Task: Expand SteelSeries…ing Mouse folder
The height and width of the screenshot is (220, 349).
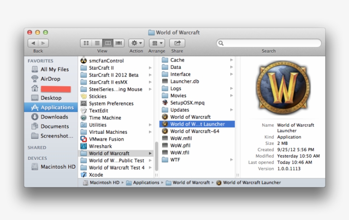Action: coord(150,89)
